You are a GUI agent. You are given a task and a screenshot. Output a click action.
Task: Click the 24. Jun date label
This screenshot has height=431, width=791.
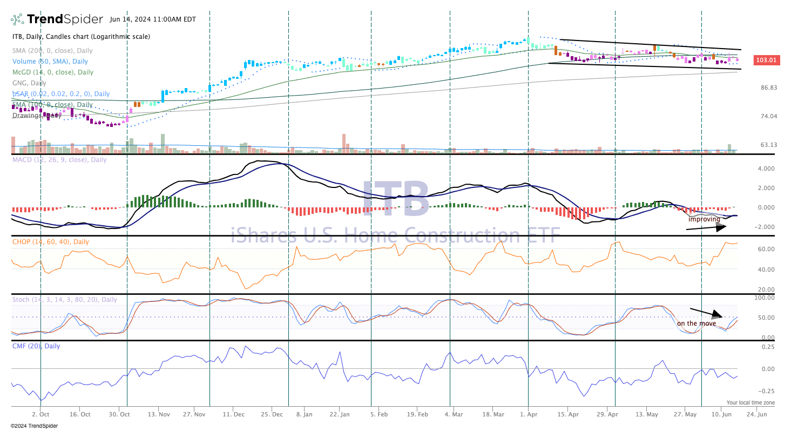pos(756,414)
